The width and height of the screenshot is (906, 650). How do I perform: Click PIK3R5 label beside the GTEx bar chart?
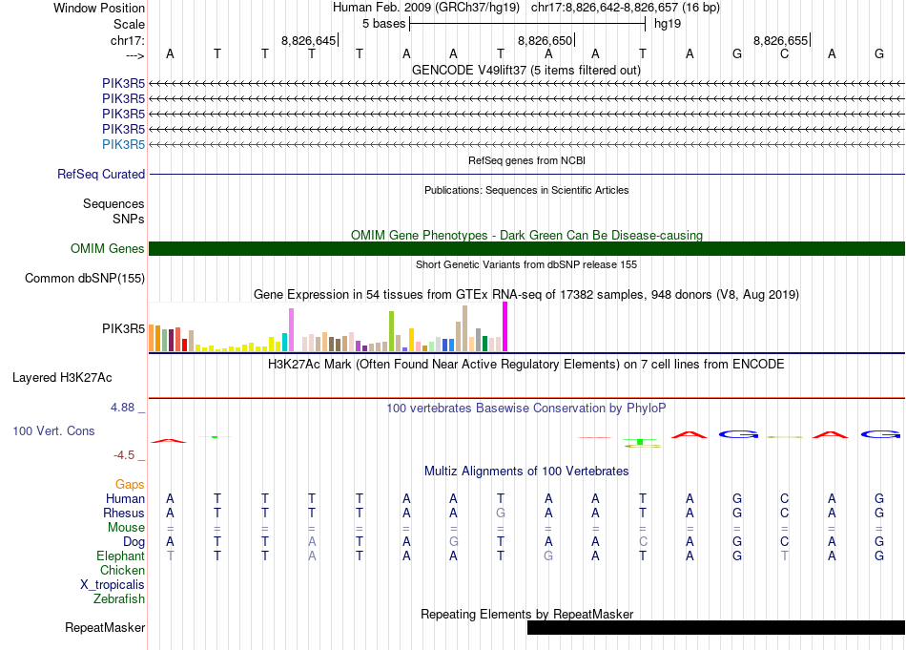123,328
